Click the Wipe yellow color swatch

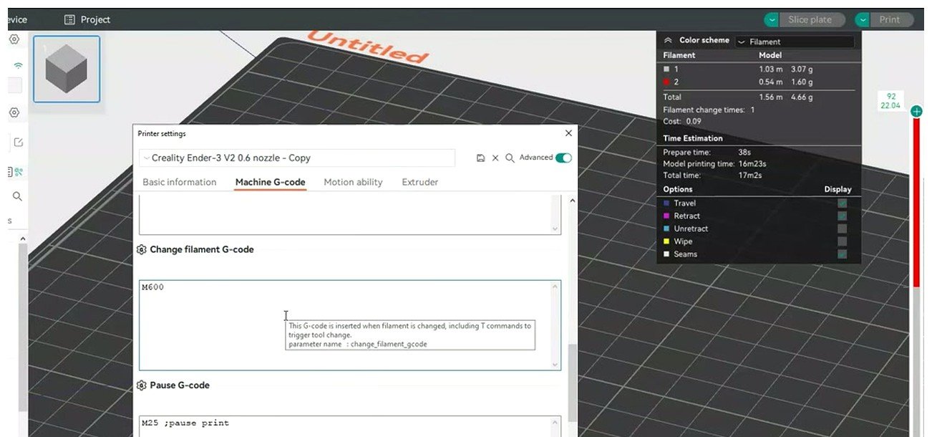(667, 242)
